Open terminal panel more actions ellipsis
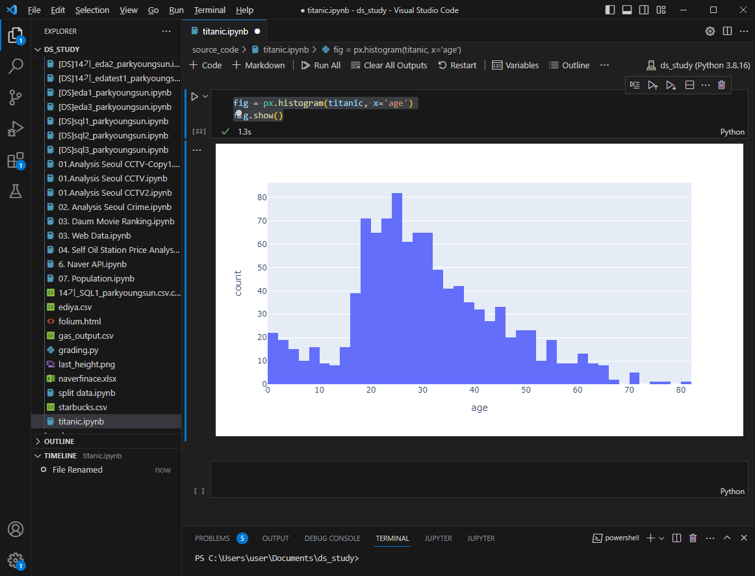The height and width of the screenshot is (576, 755). [710, 538]
